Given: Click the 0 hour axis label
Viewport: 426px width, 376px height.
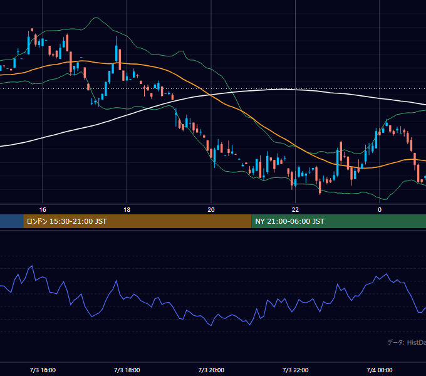Looking at the screenshot, I should pyautogui.click(x=380, y=210).
